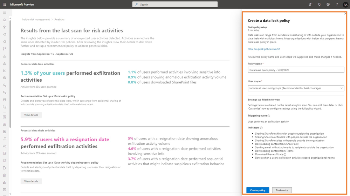Click the Customize button
The image size is (350, 196).
click(x=282, y=190)
